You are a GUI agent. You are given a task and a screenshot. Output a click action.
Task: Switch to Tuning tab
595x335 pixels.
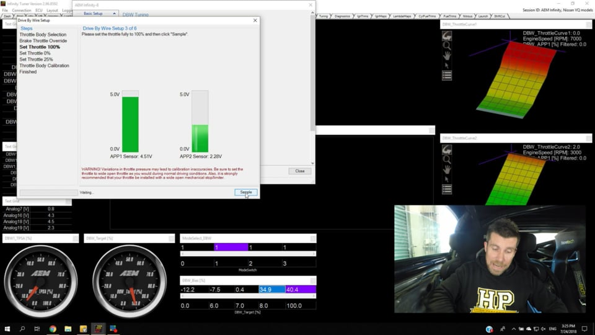(x=324, y=16)
